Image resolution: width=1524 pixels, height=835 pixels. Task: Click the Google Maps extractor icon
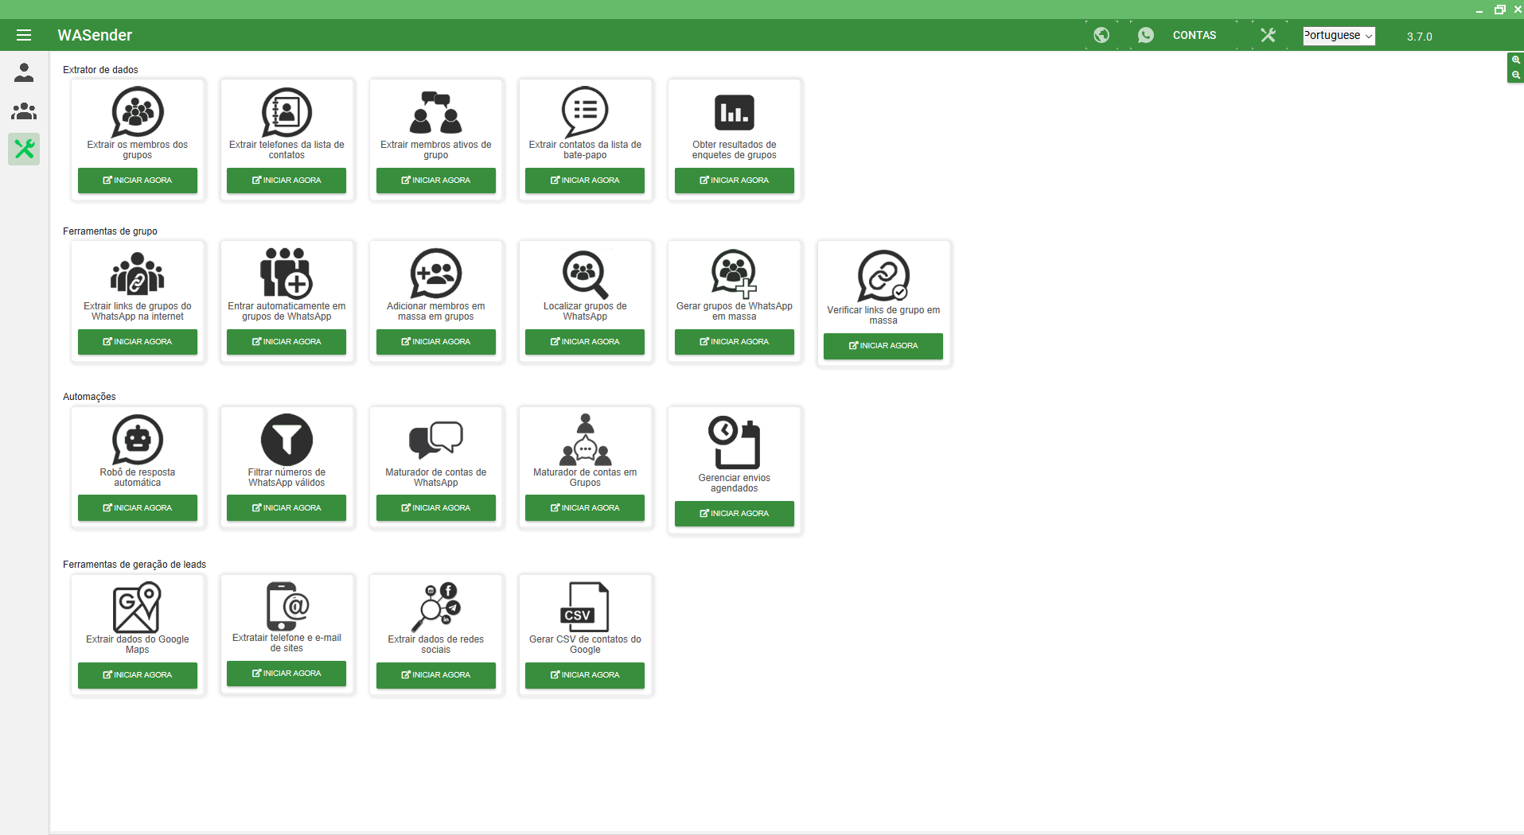[x=137, y=607]
